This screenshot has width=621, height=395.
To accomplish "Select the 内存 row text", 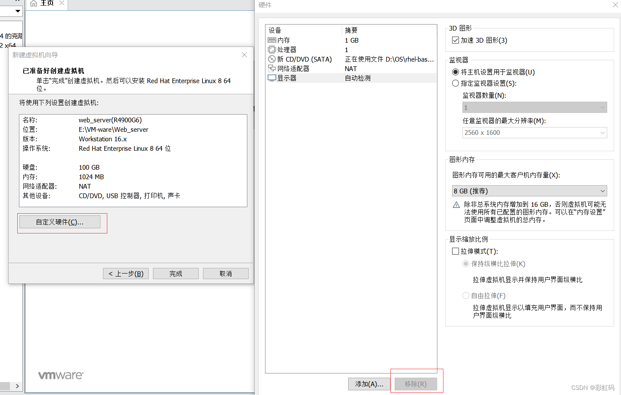I will coord(284,40).
